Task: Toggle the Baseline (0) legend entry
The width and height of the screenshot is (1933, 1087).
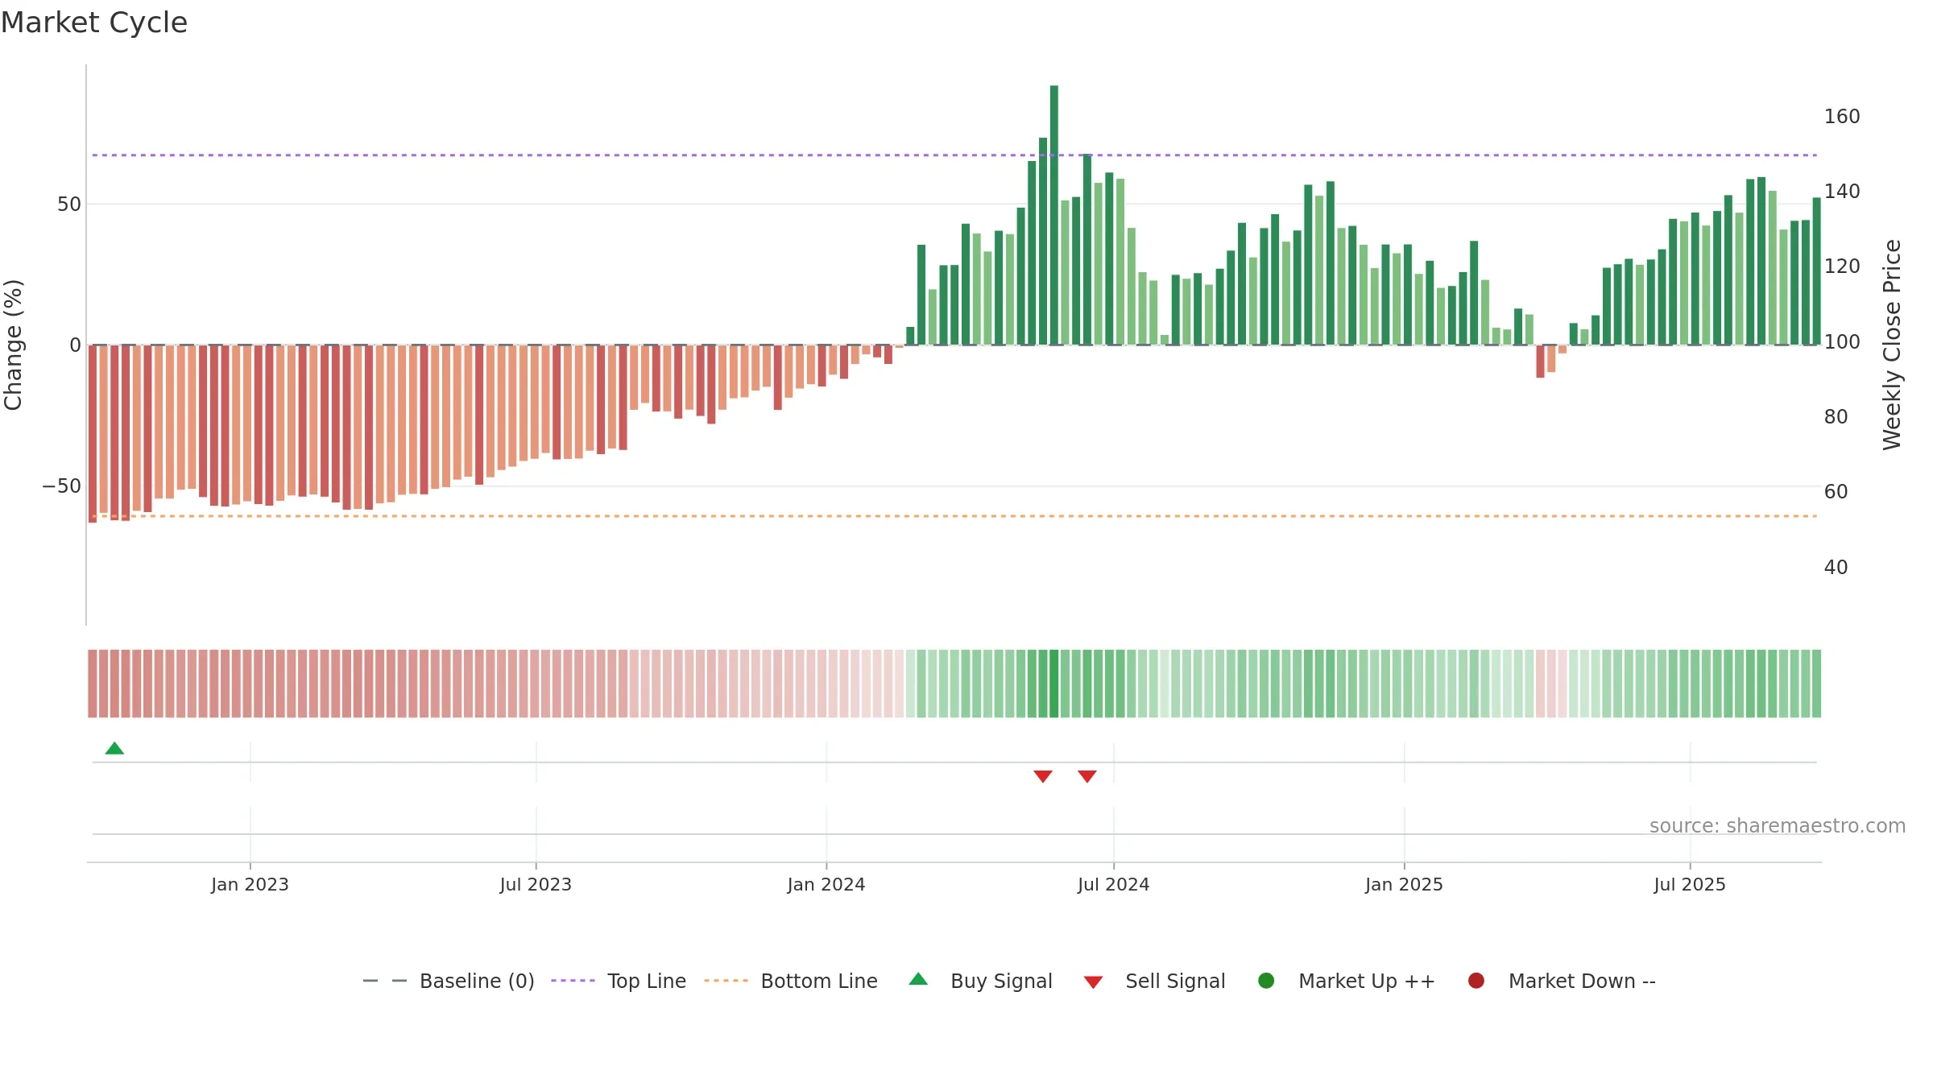Action: [449, 981]
